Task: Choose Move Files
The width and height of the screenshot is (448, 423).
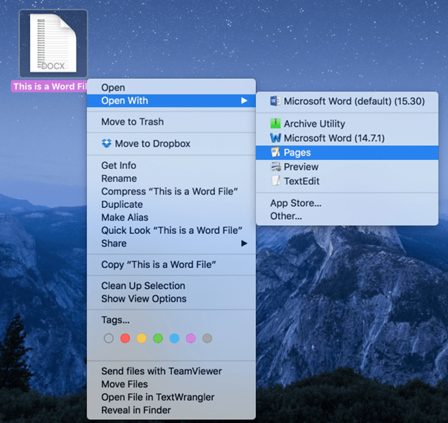Action: click(171, 384)
